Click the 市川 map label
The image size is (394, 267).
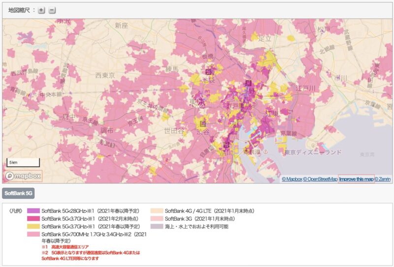coord(341,78)
